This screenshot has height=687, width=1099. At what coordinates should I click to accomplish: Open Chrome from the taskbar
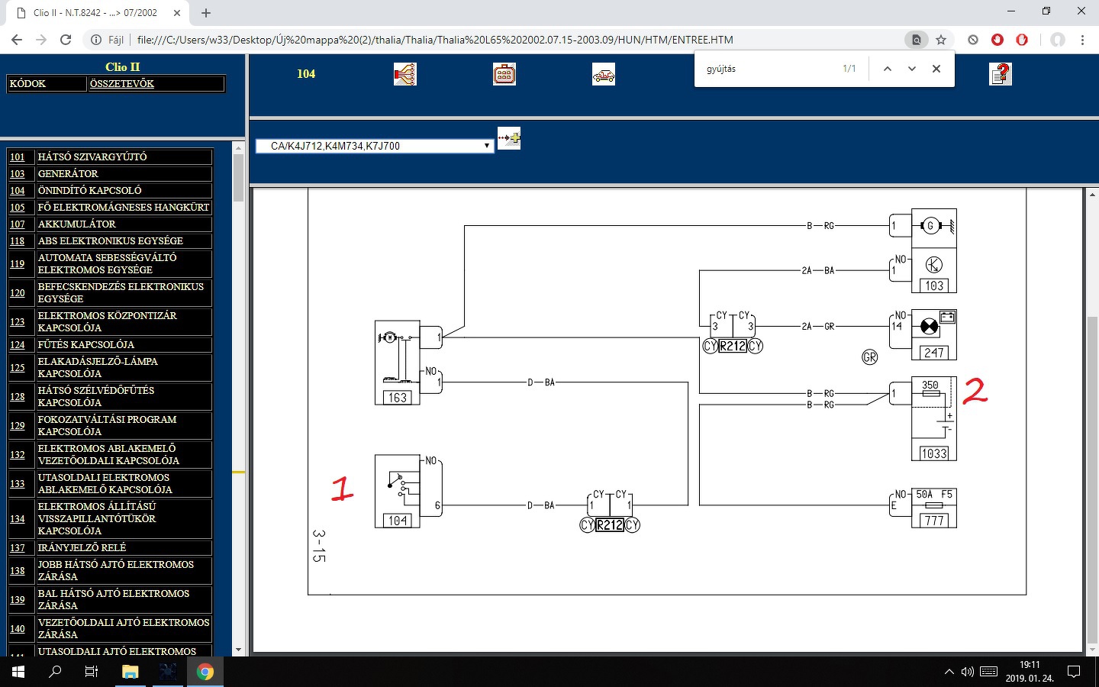[x=205, y=672]
